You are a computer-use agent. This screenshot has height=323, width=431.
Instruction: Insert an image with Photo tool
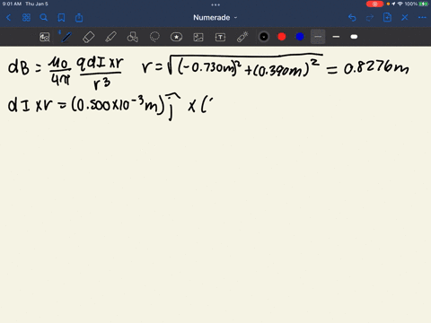tap(198, 37)
